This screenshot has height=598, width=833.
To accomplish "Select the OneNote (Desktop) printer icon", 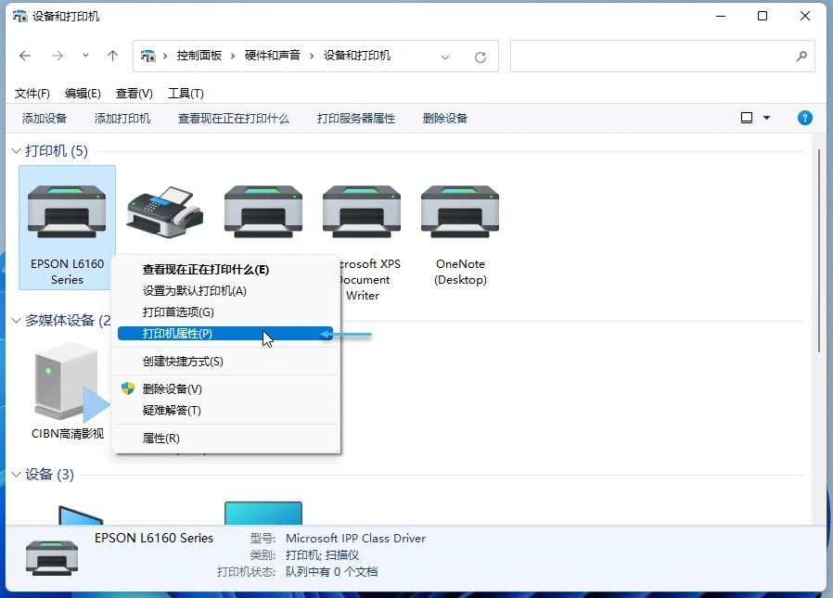I will tap(459, 211).
